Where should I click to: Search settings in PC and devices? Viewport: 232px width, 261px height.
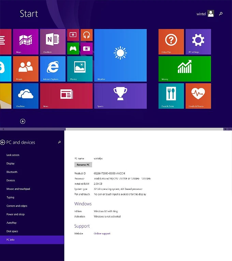(x=59, y=142)
